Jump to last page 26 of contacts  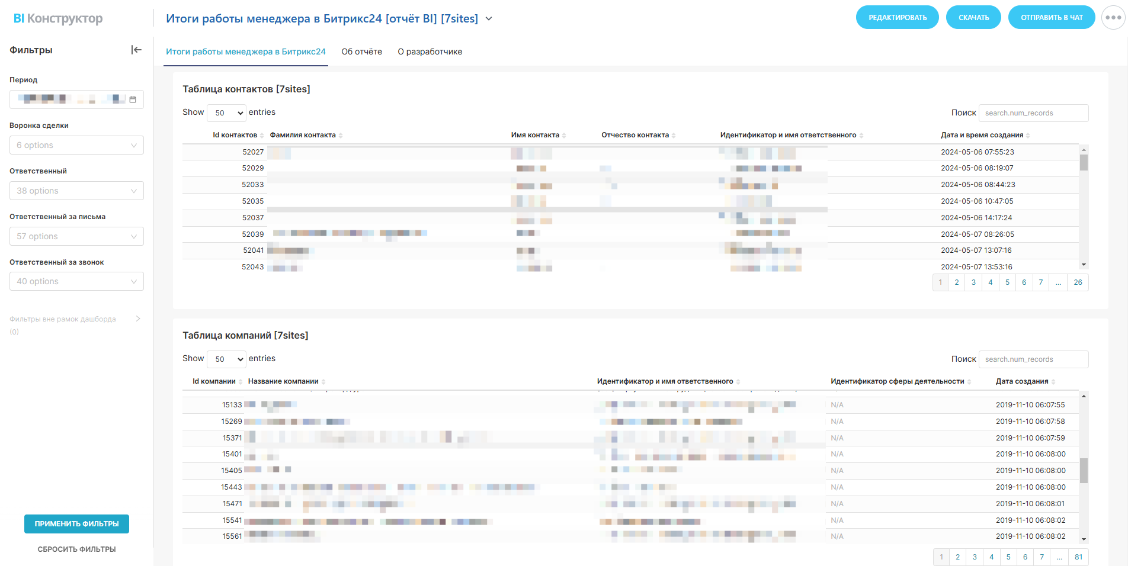point(1078,282)
